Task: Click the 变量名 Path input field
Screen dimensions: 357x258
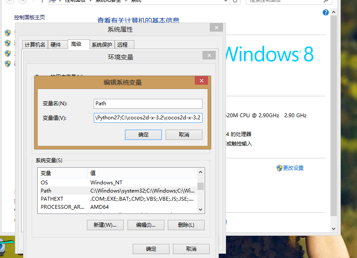Action: click(148, 104)
